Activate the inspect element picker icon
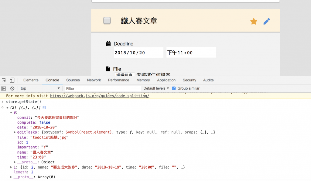 [4, 80]
